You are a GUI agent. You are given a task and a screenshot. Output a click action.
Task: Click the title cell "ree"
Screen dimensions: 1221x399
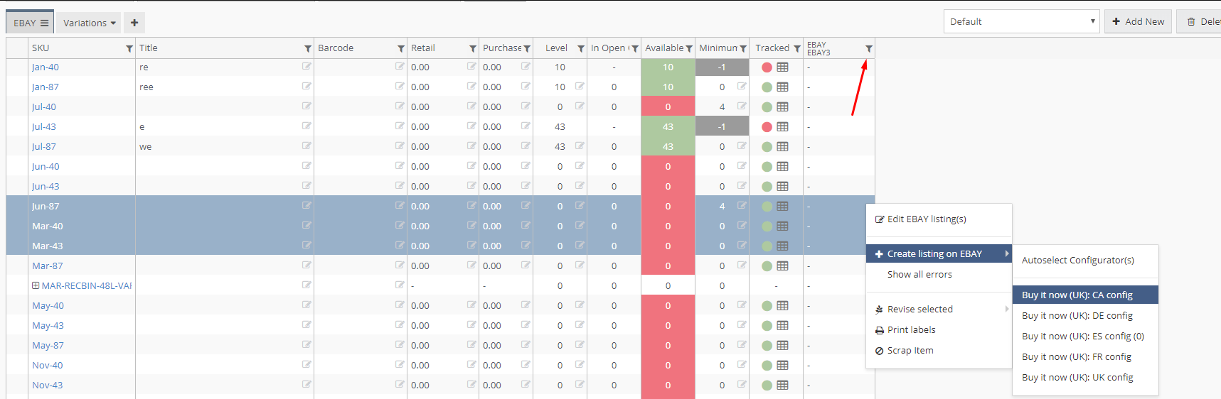146,87
